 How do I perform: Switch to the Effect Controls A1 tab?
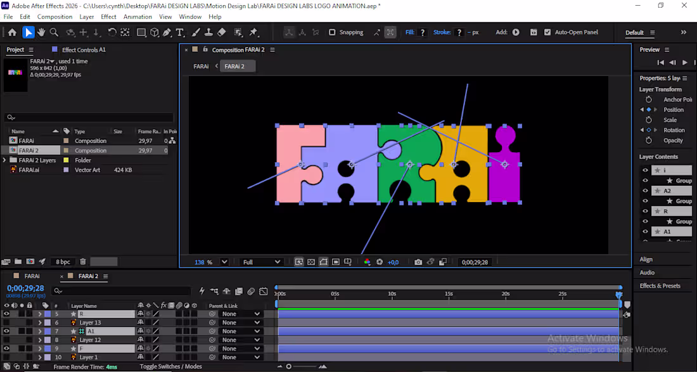click(84, 50)
